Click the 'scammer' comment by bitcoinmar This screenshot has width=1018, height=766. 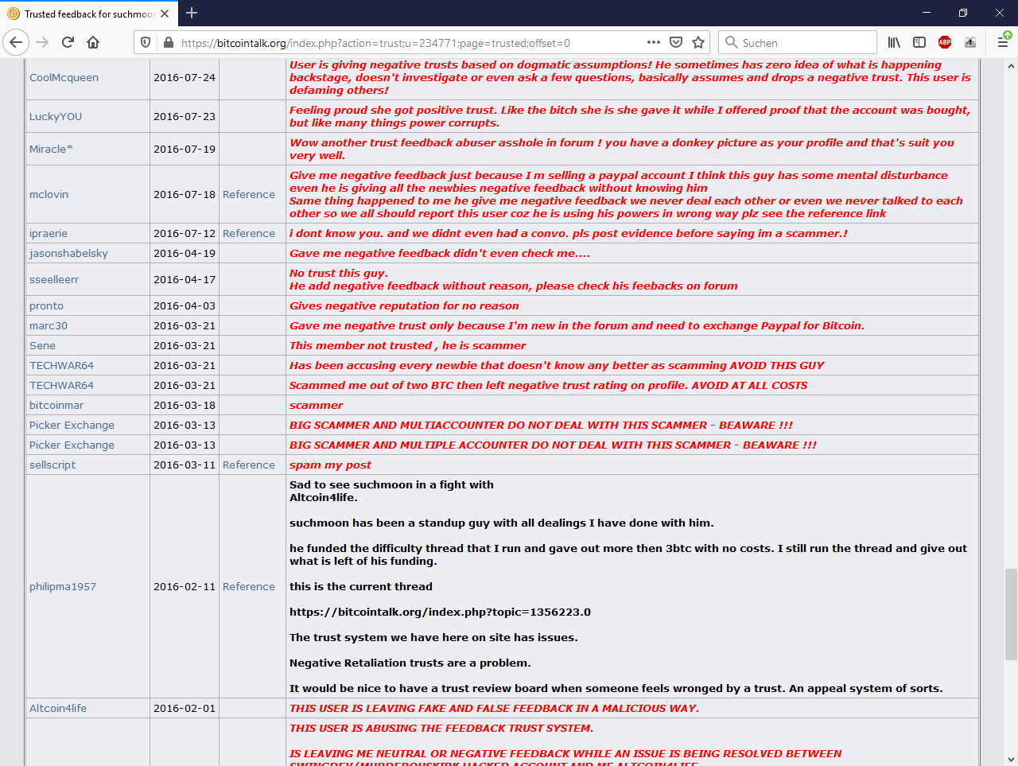[x=316, y=406]
